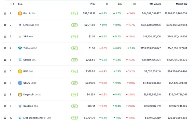Click the Solana logo icon
190x121 pixels.
(20, 60)
